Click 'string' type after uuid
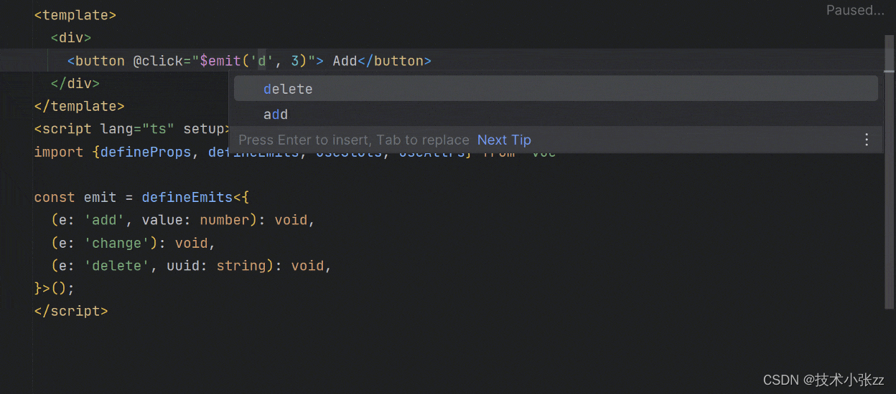 pyautogui.click(x=241, y=266)
